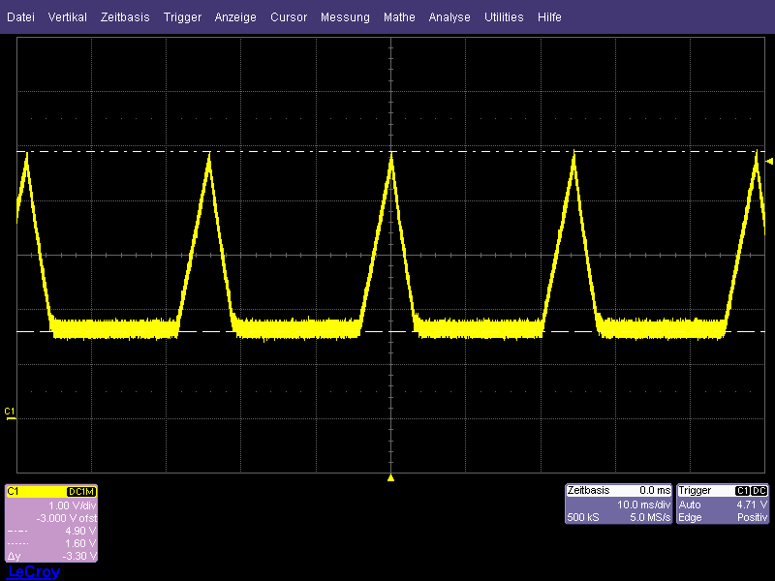Viewport: 775px width, 581px height.
Task: Click the Edge trigger type label
Action: click(x=690, y=517)
